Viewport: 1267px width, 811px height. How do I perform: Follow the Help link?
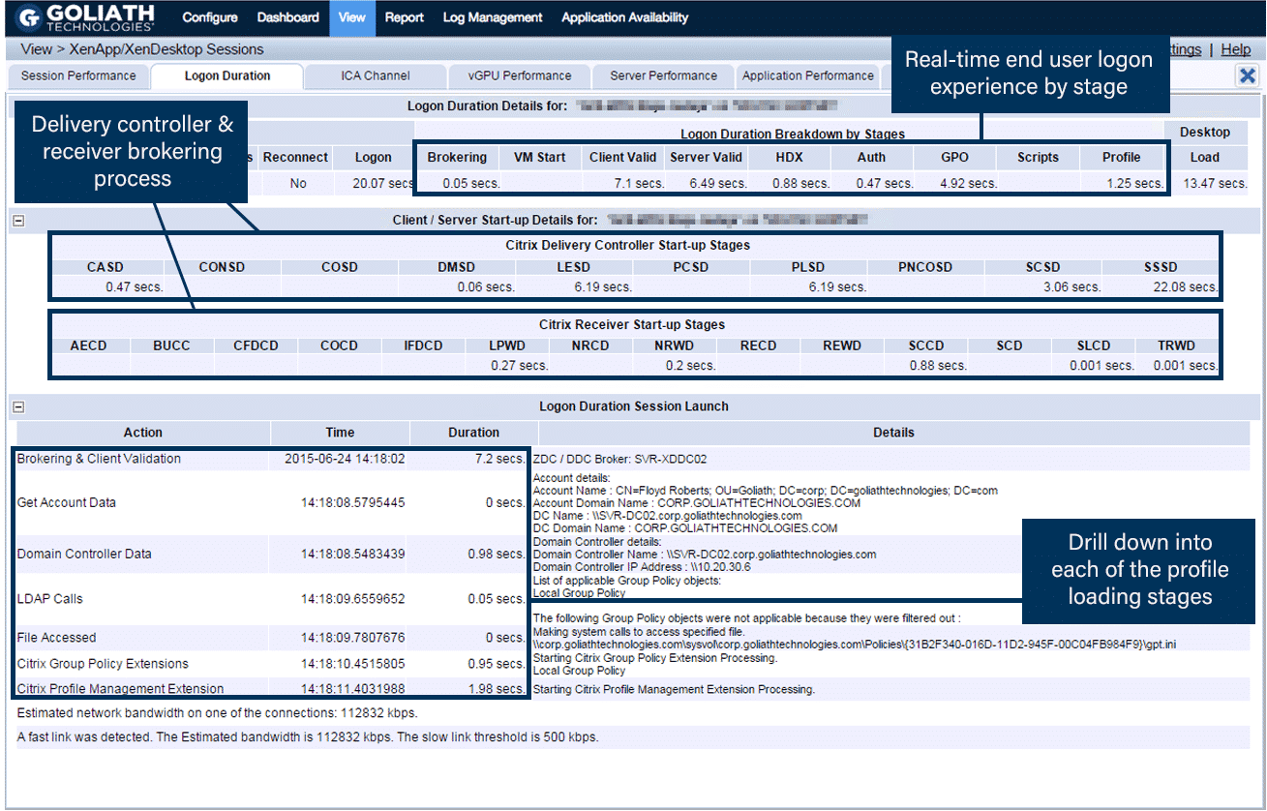[x=1235, y=49]
